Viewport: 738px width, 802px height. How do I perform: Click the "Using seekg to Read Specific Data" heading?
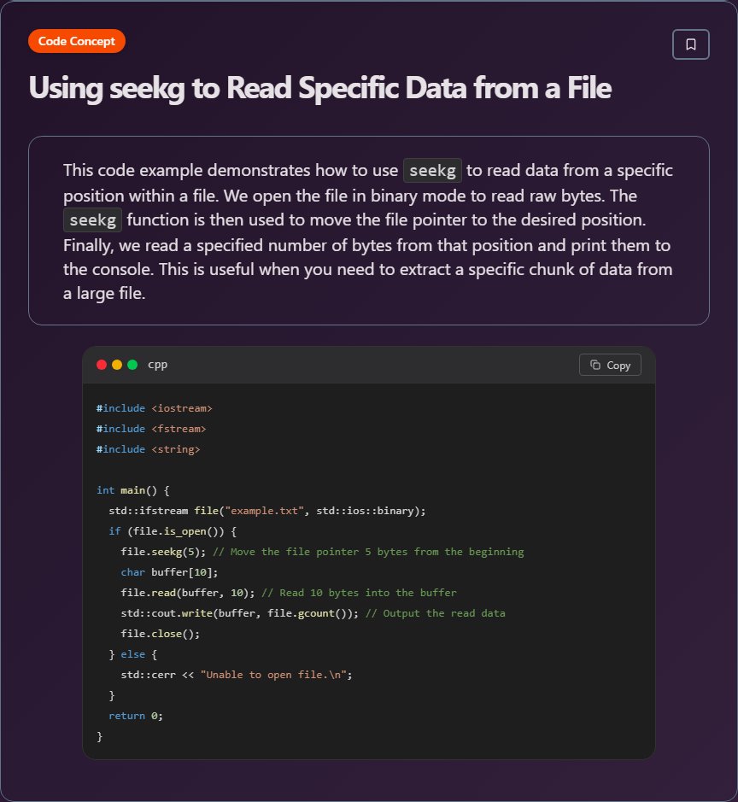tap(319, 88)
